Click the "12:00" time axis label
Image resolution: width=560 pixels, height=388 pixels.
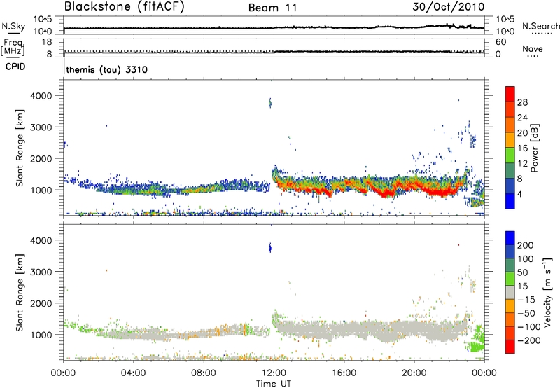[x=274, y=373]
